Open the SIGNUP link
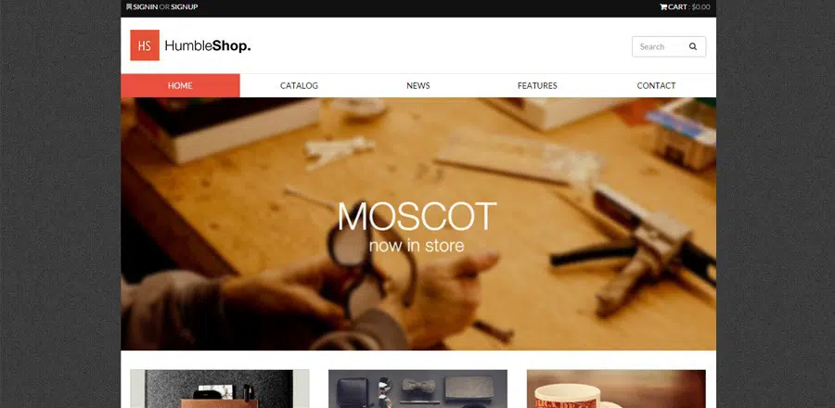The height and width of the screenshot is (408, 835). pyautogui.click(x=185, y=6)
